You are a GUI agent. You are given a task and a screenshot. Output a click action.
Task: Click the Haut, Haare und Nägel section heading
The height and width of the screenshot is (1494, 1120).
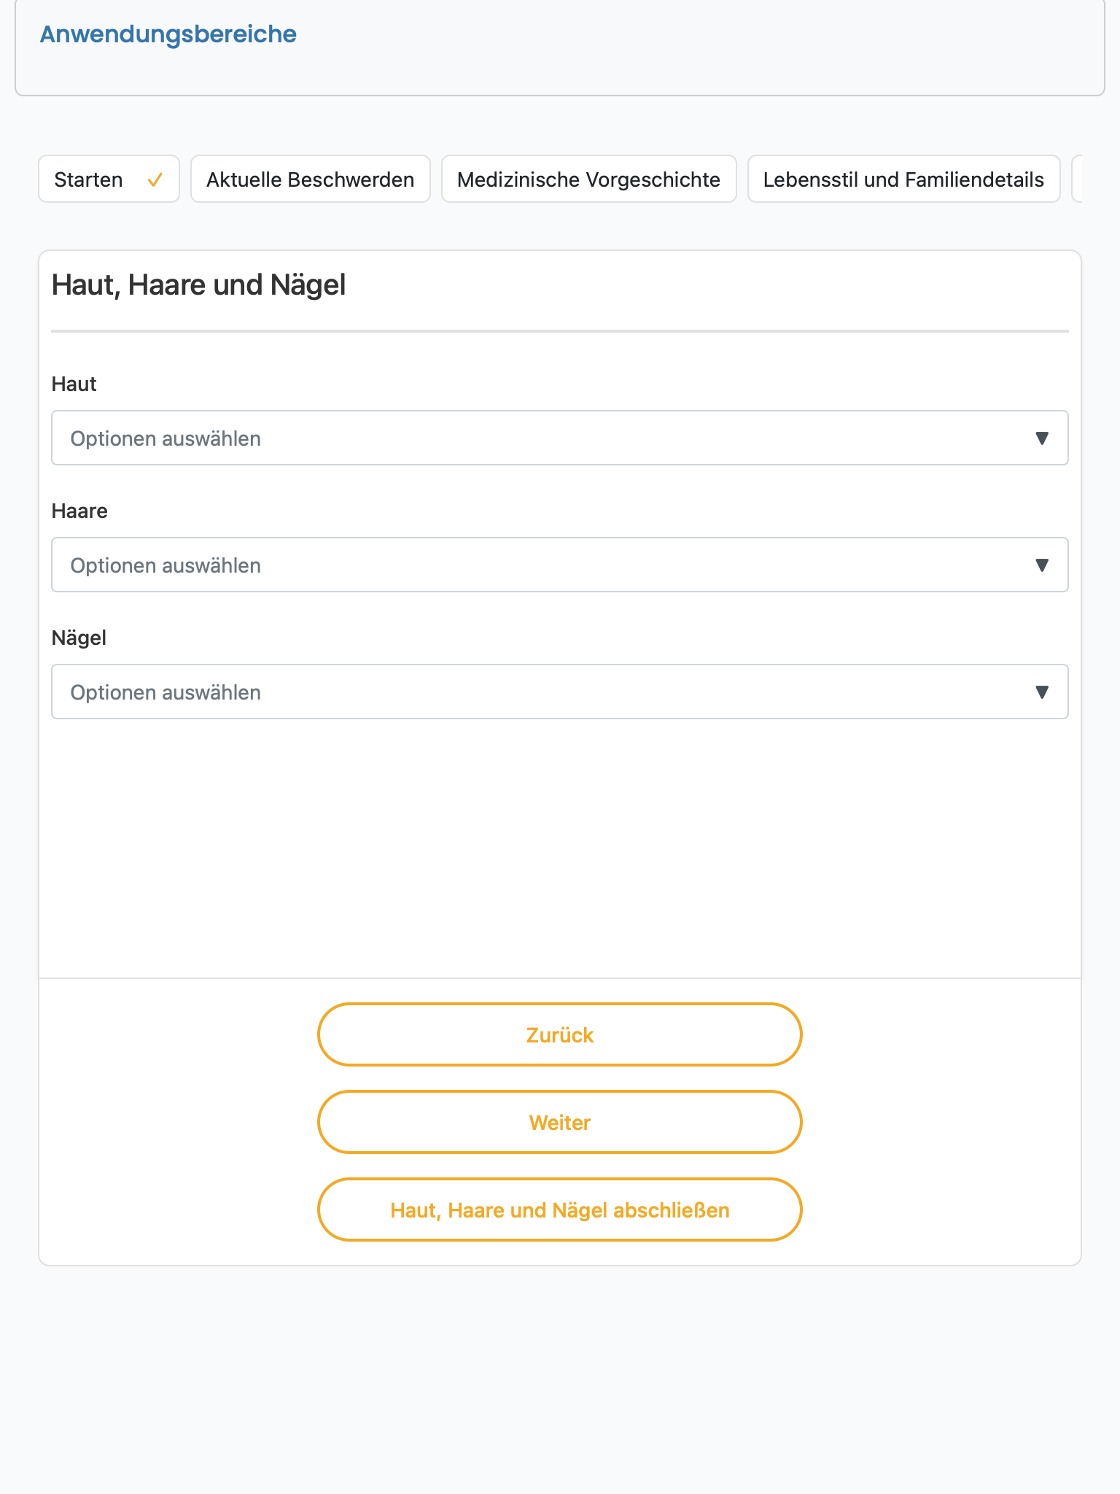(x=199, y=285)
